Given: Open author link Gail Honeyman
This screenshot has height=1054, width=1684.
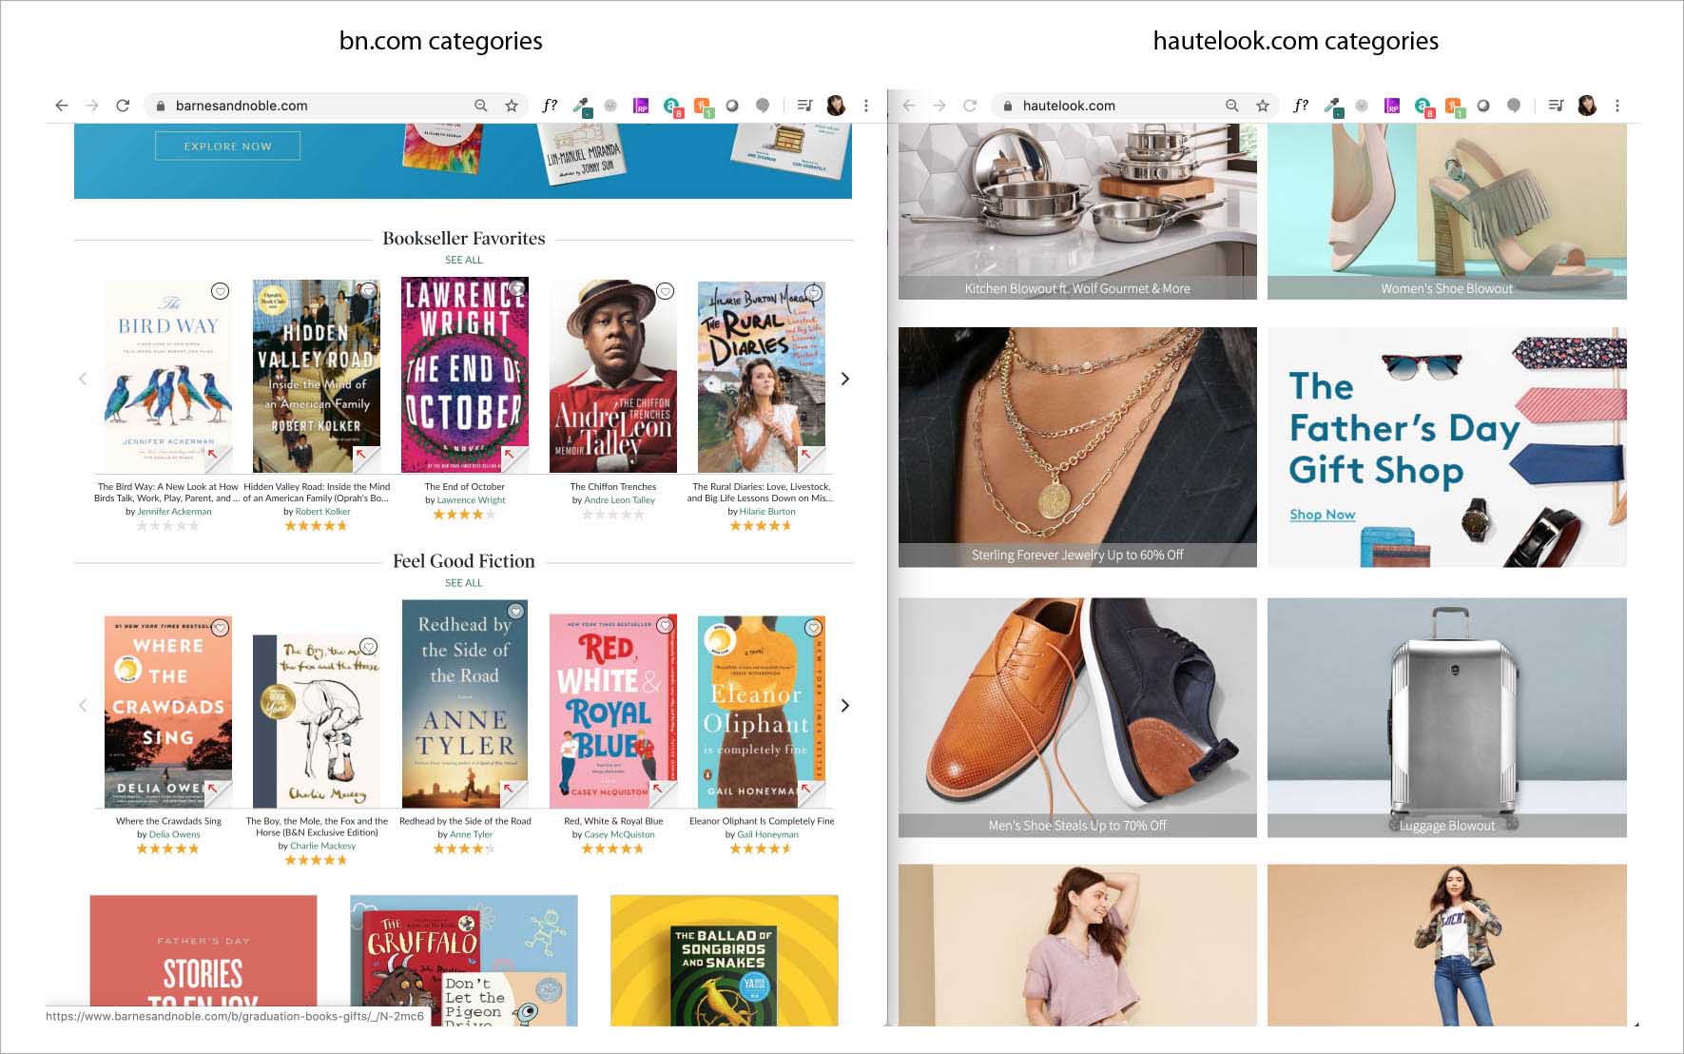Looking at the screenshot, I should [767, 835].
